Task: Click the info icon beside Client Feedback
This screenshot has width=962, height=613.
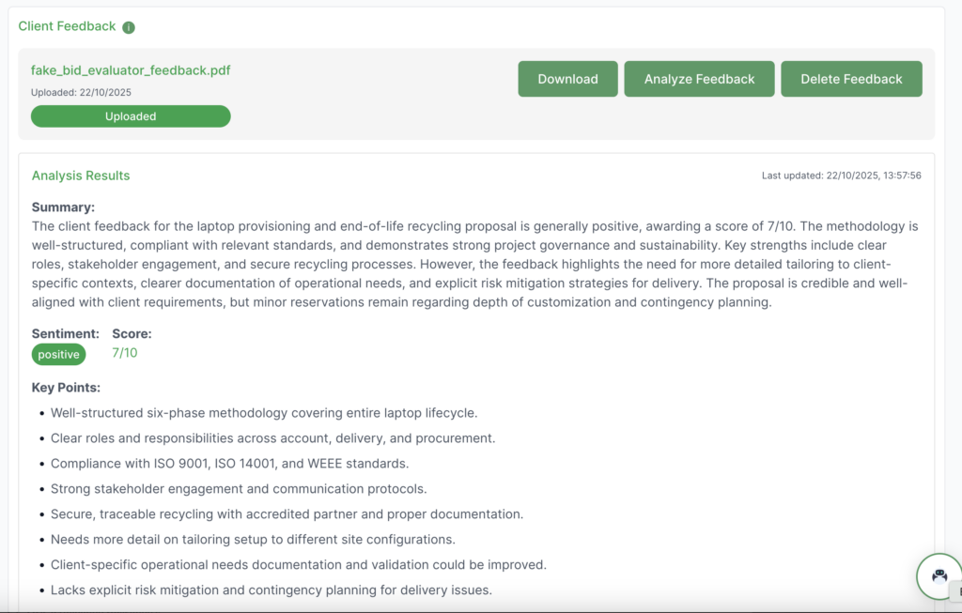Action: pos(129,27)
